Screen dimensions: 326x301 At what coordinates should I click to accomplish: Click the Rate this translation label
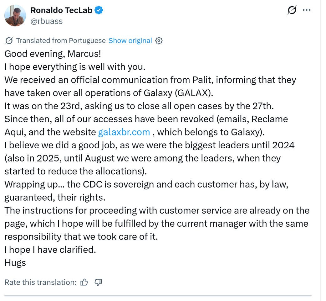tap(40, 282)
